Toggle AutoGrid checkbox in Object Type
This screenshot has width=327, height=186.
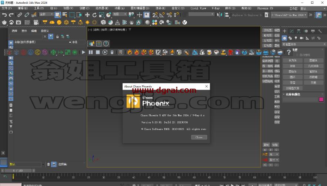[x=297, y=55]
